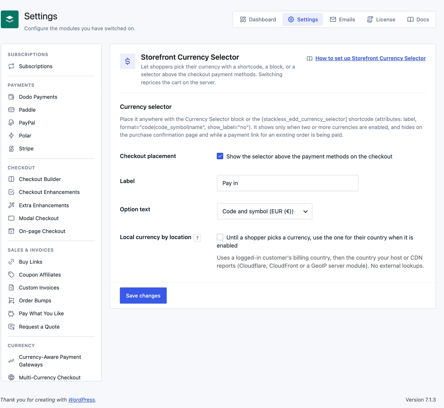This screenshot has height=408, width=444.
Task: Click the Multi-Currency Checkout globe icon
Action: click(11, 378)
